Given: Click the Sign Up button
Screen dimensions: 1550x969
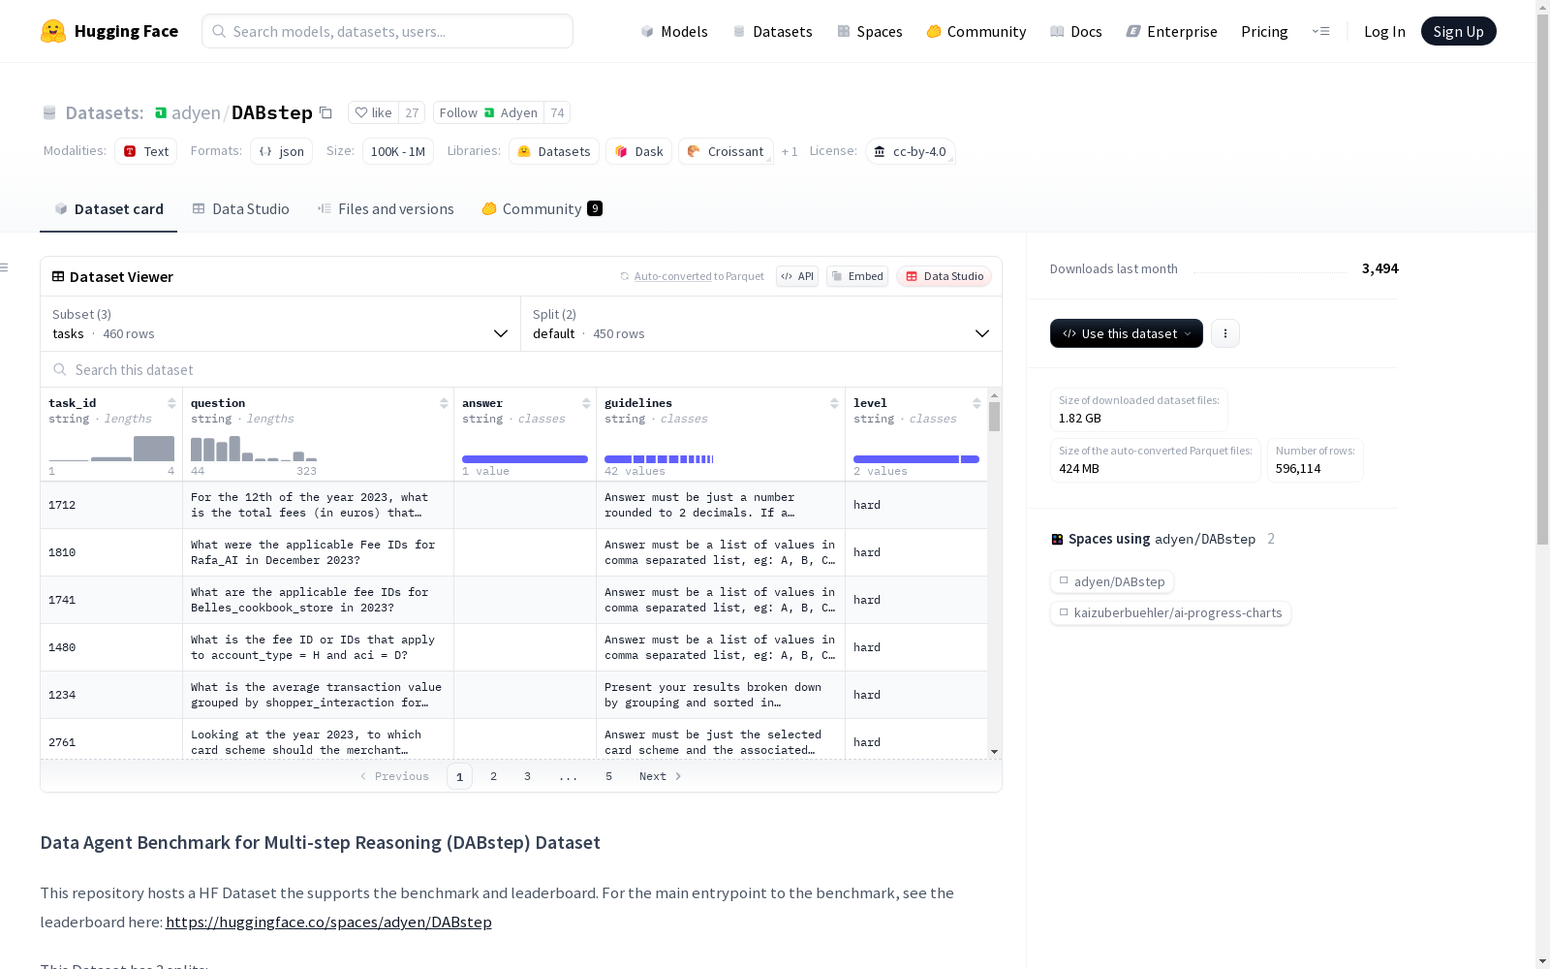Looking at the screenshot, I should coord(1458,31).
